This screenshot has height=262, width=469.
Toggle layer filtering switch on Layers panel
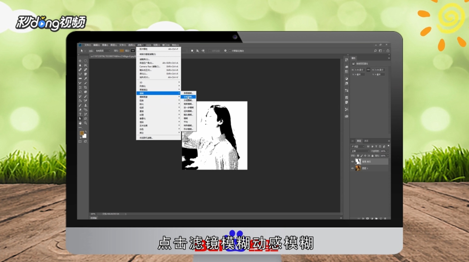(388, 146)
